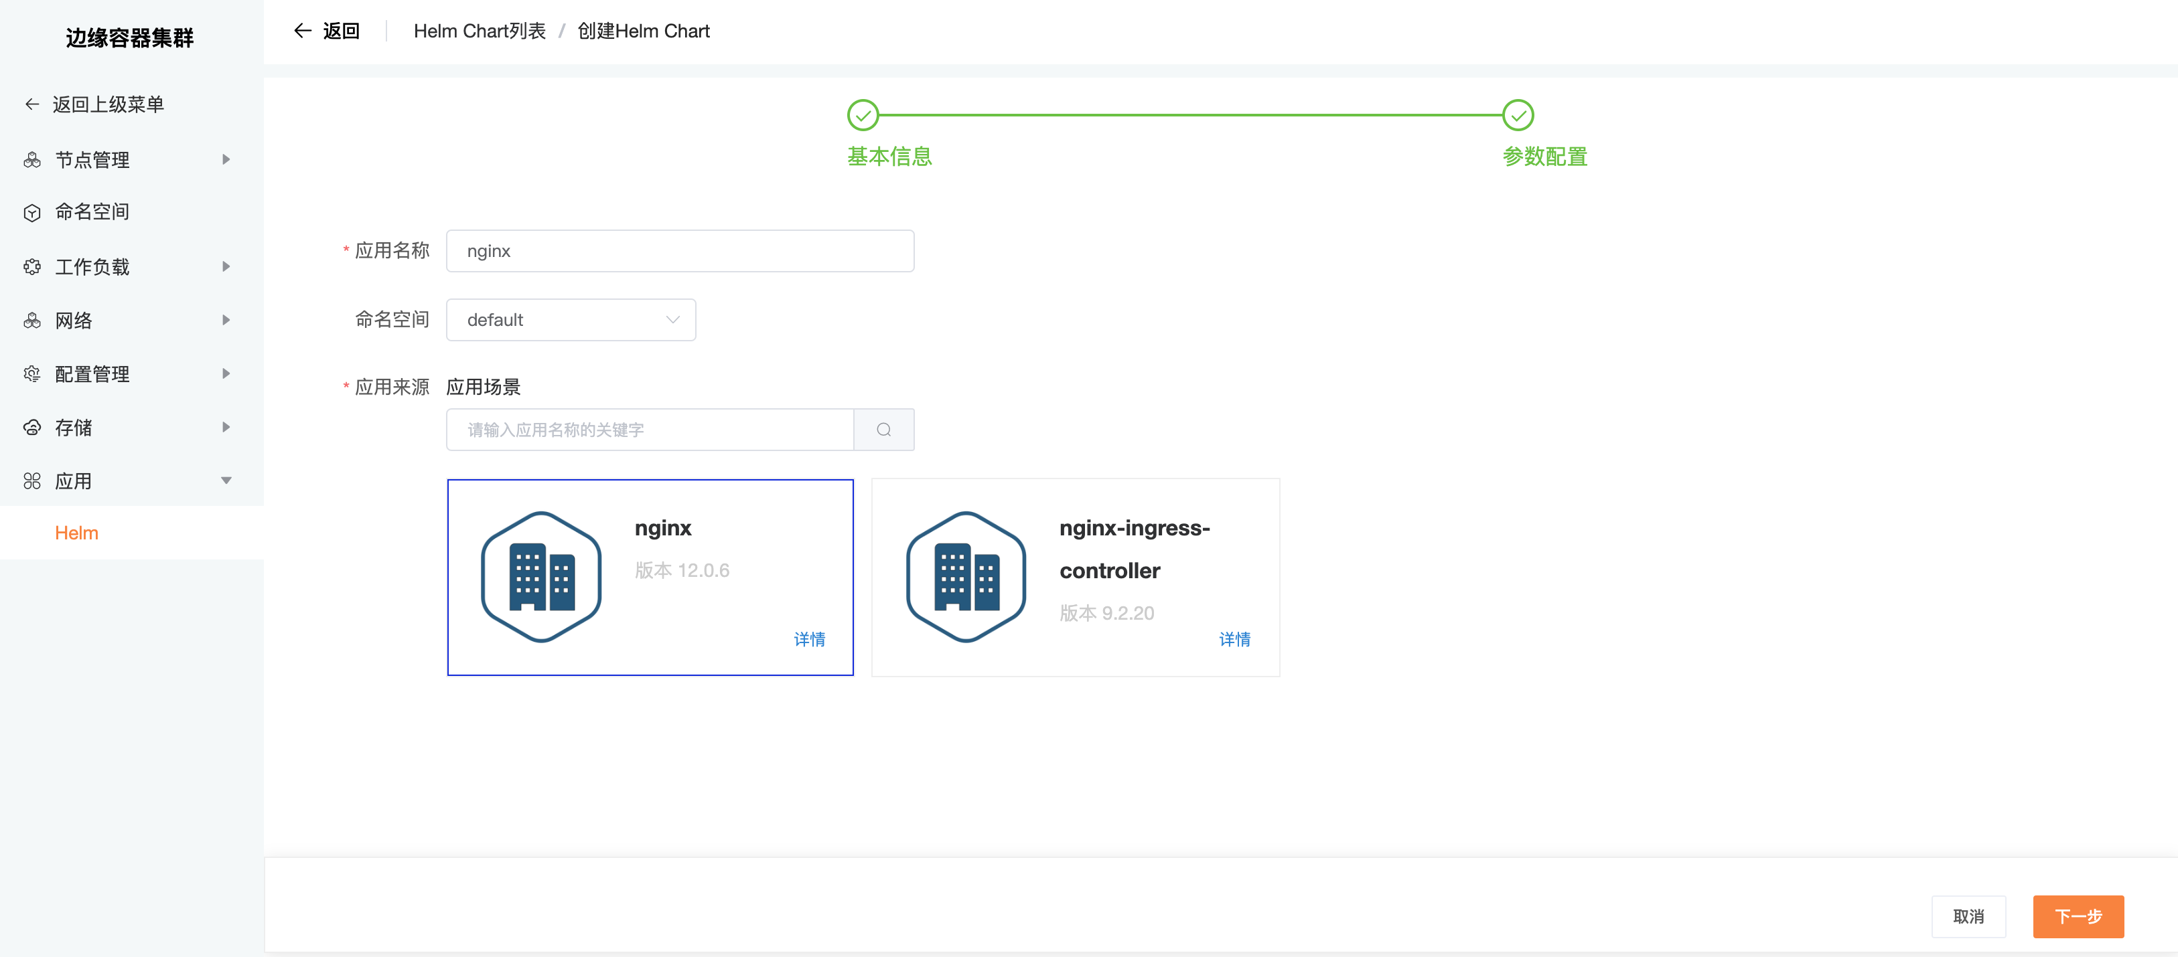Click the 基本信息 step check circle
Viewport: 2178px width, 957px height.
863,115
